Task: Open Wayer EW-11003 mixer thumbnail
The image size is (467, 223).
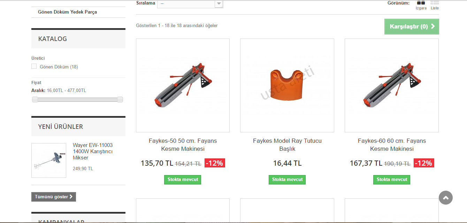Action: [x=49, y=160]
